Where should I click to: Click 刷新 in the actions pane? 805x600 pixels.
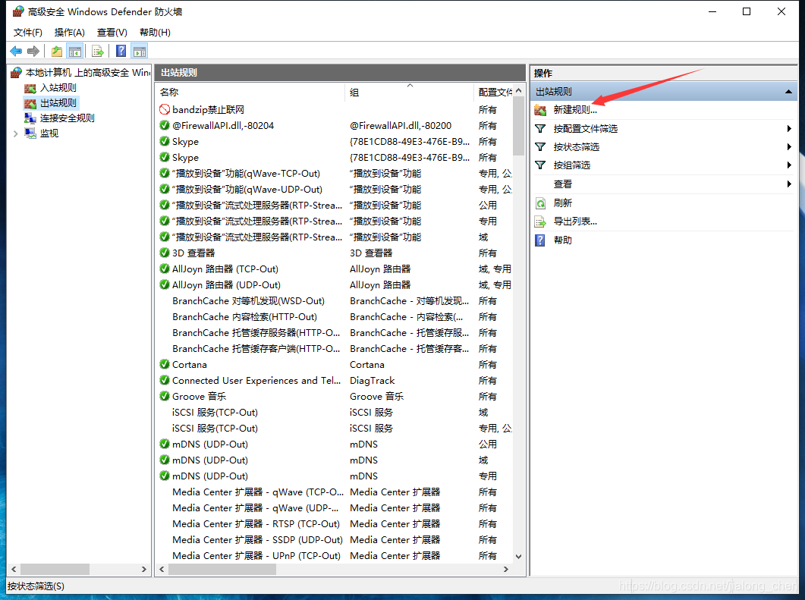563,203
